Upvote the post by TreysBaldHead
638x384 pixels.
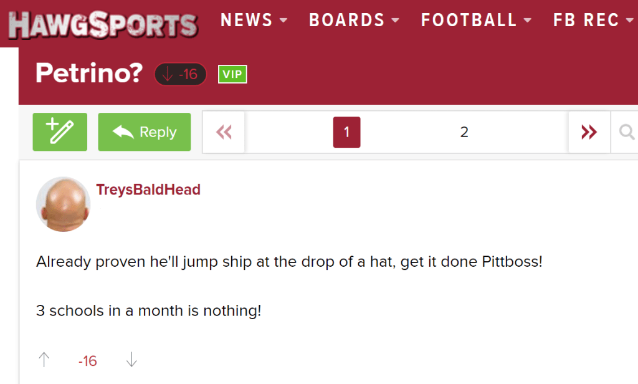coord(44,360)
